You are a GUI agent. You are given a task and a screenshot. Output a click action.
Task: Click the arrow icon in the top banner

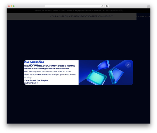click(121, 11)
